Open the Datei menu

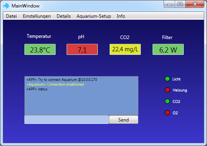tap(11, 16)
